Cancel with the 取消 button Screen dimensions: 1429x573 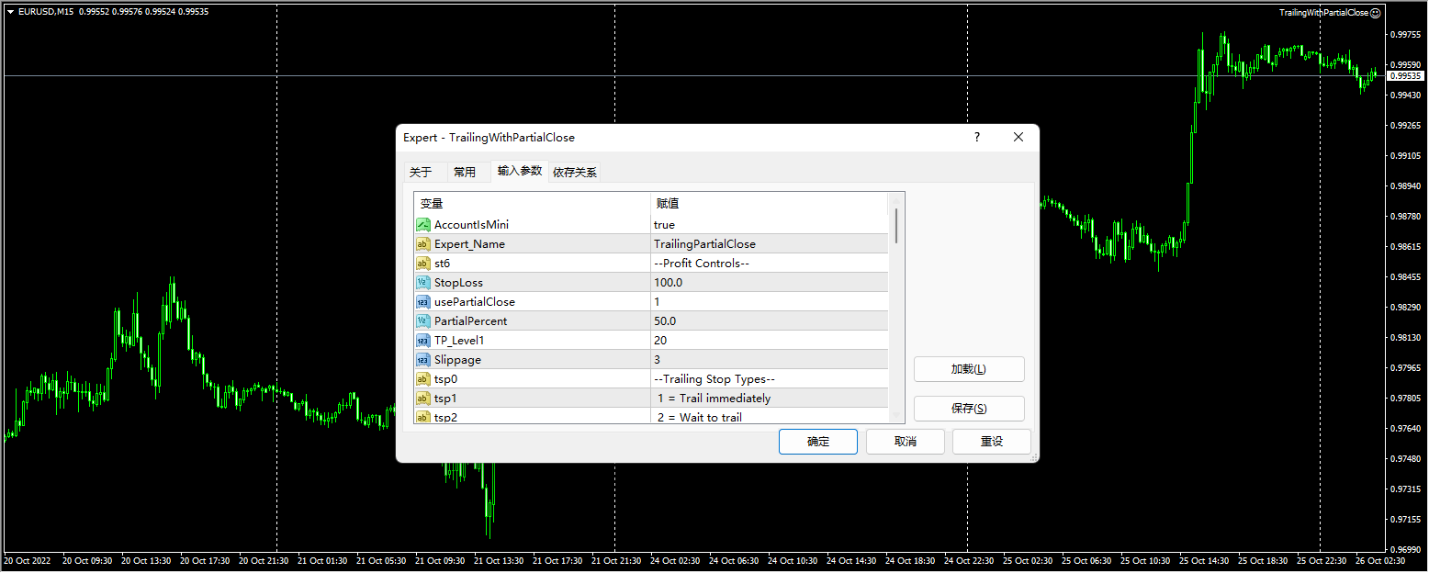(x=906, y=442)
